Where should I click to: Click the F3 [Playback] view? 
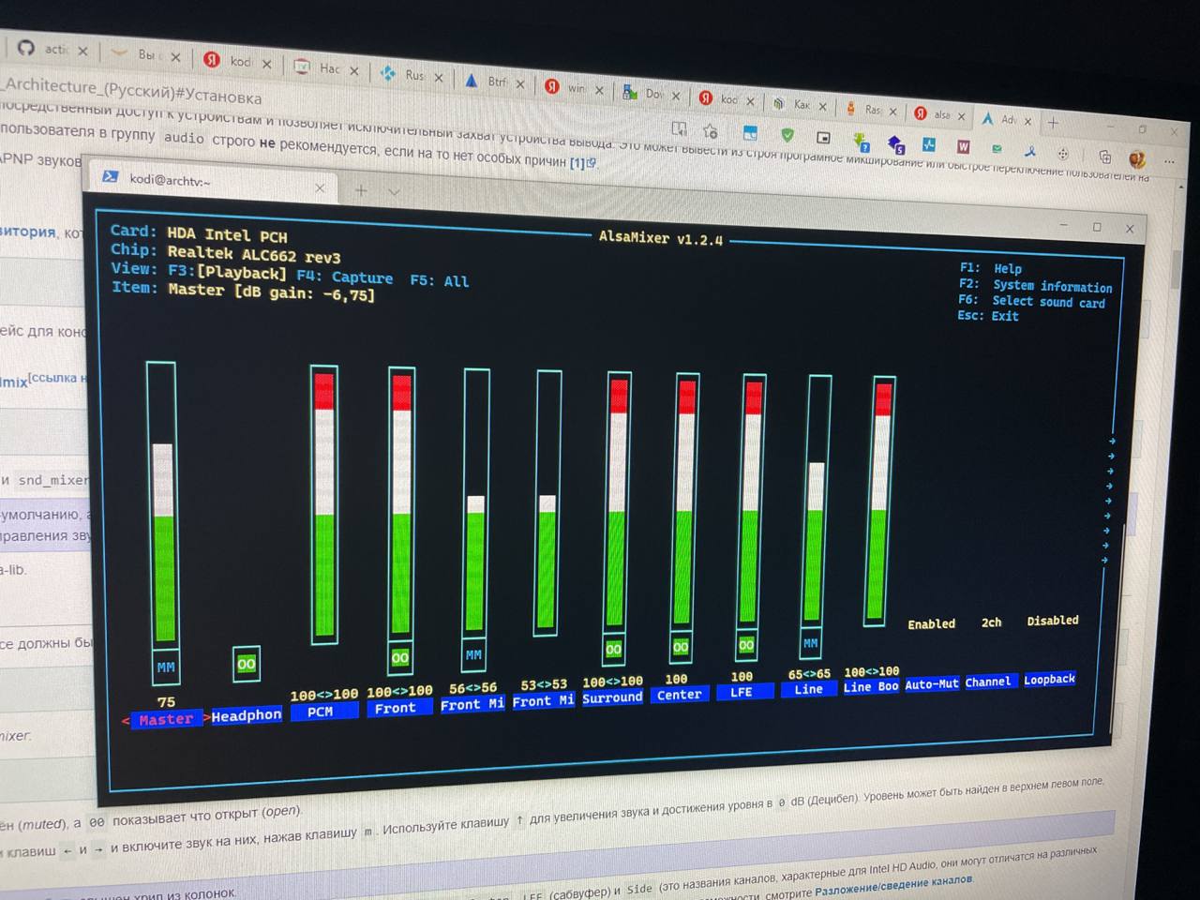[x=228, y=272]
